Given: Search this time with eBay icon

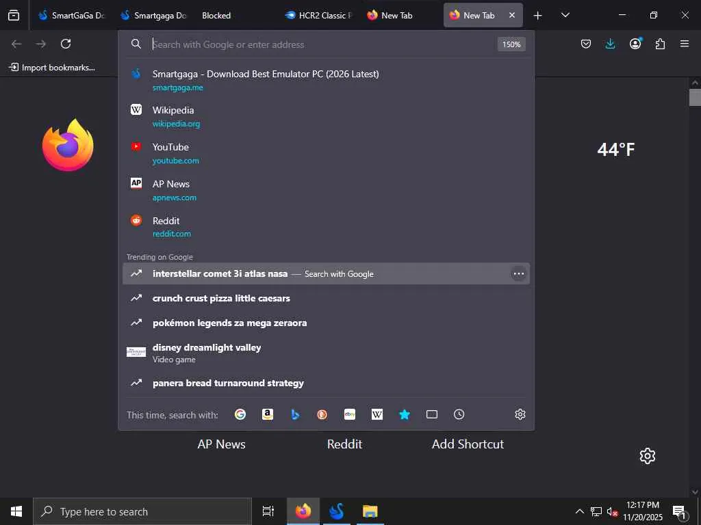Looking at the screenshot, I should point(350,415).
